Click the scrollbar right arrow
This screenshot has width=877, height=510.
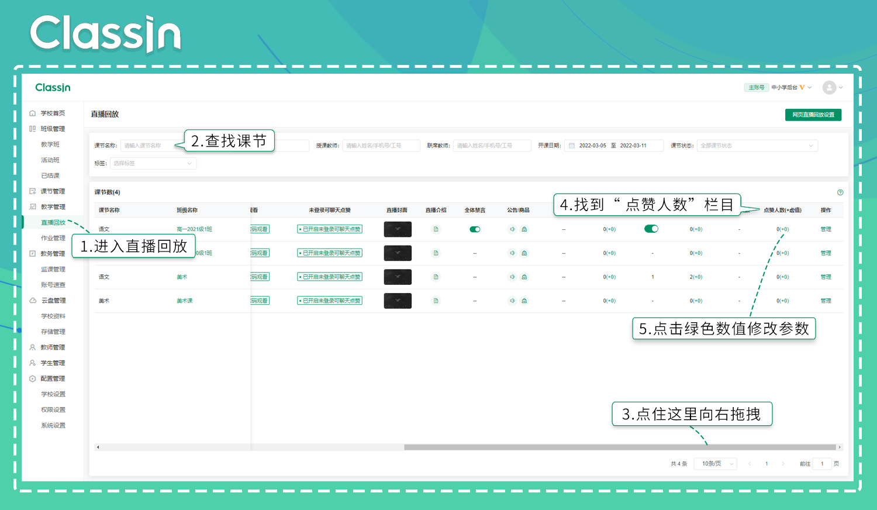pyautogui.click(x=840, y=447)
